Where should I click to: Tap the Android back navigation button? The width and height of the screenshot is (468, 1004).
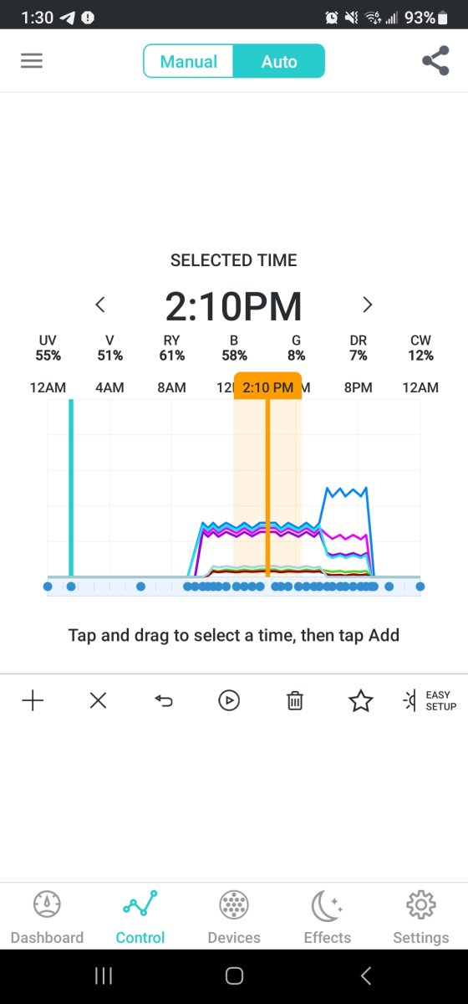click(365, 976)
